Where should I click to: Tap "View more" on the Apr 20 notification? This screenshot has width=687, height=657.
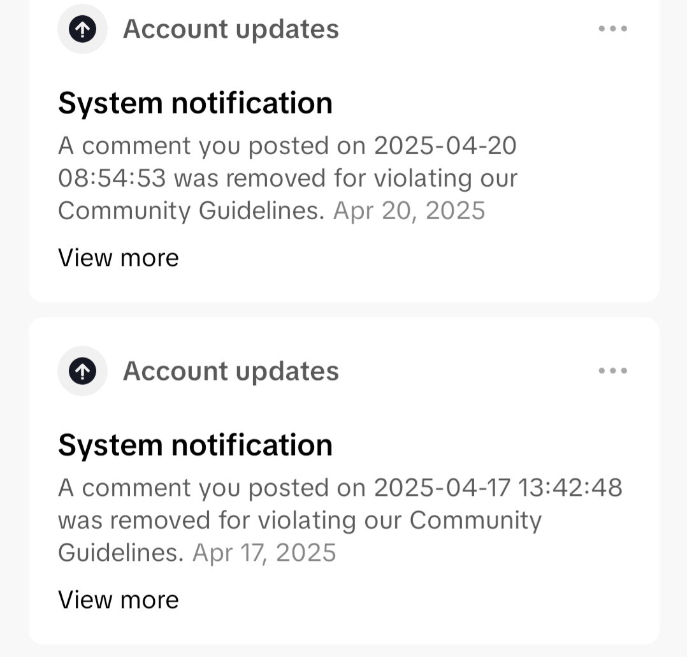click(119, 258)
